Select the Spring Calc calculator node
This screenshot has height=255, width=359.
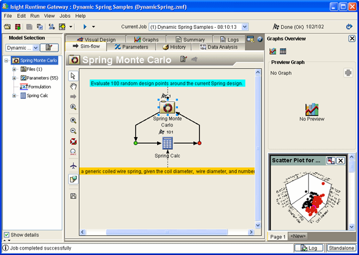[168, 143]
